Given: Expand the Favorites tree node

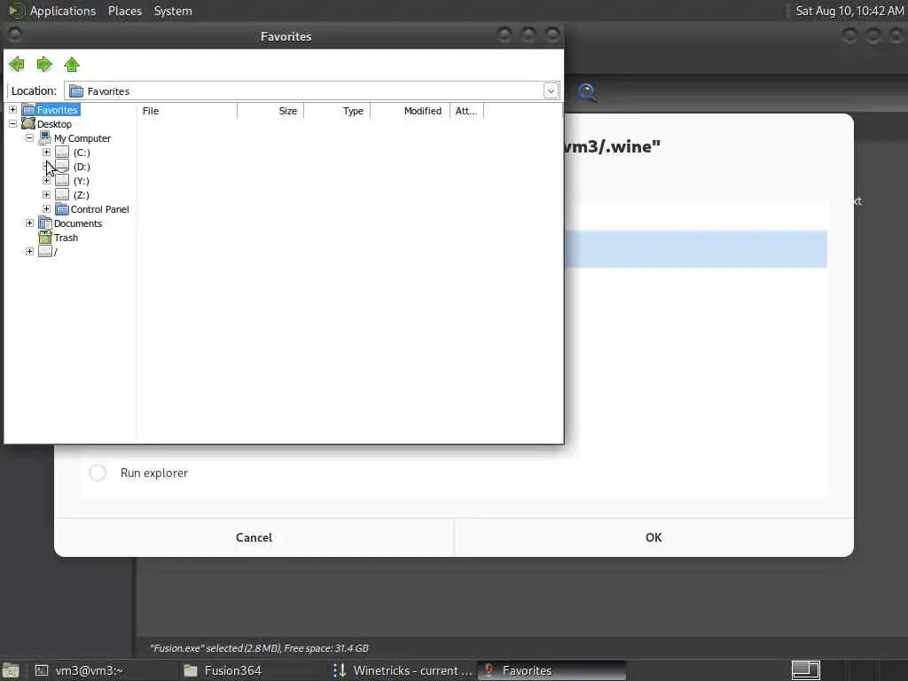Looking at the screenshot, I should click(x=12, y=109).
